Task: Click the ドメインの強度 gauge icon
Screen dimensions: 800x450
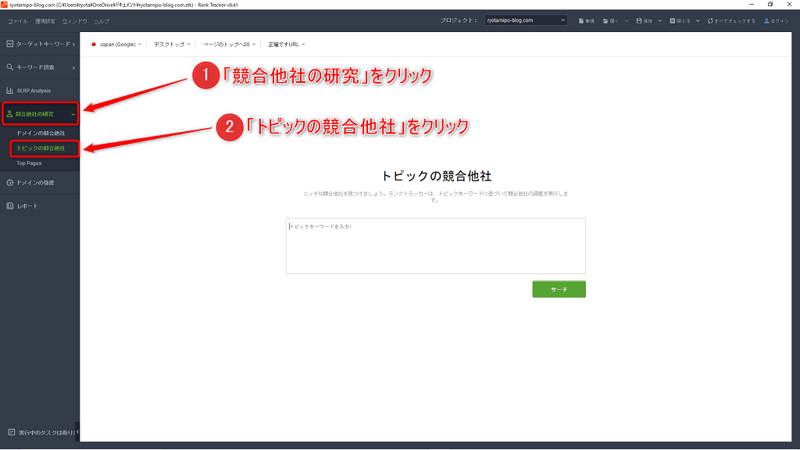Action: [x=9, y=183]
